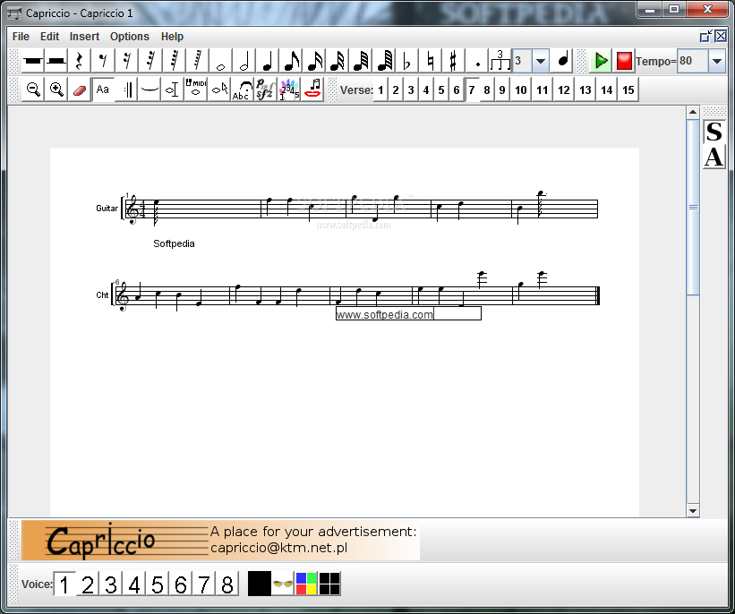
Task: Switch to verse 3
Action: coord(411,90)
